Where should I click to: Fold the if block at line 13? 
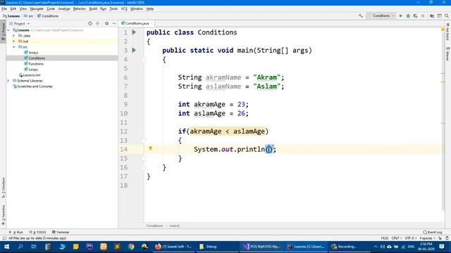coord(144,141)
